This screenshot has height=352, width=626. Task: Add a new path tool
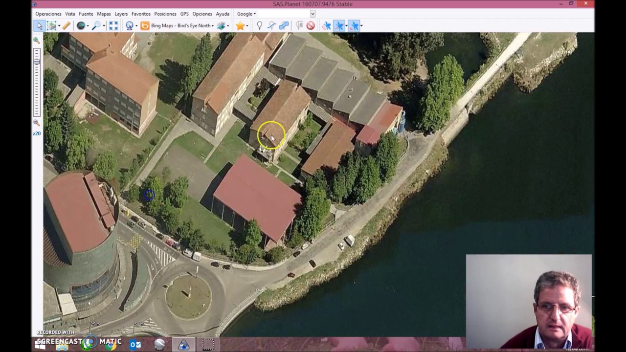coord(272,25)
